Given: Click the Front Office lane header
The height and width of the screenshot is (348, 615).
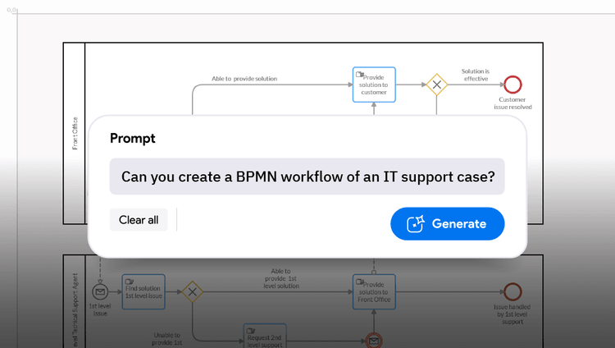Looking at the screenshot, I should point(75,133).
